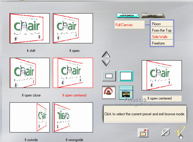Select the small rectangle view icon

pos(109,76)
